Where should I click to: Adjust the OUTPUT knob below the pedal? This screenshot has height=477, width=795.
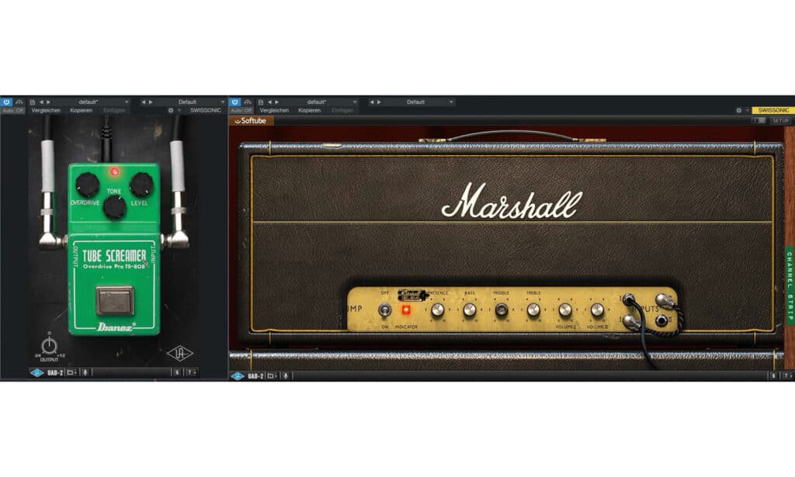(x=49, y=347)
